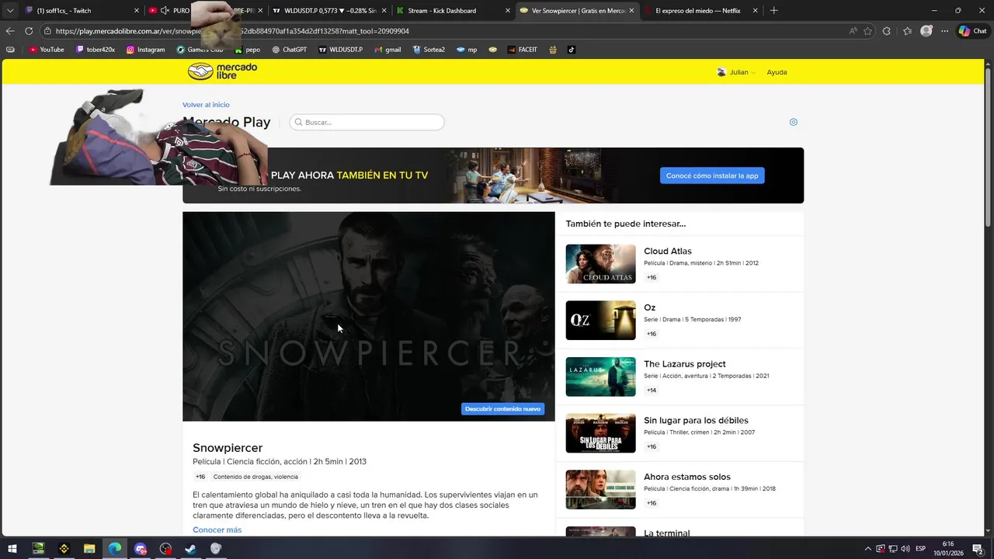
Task: Open the Copilot Chat button
Action: [x=972, y=31]
